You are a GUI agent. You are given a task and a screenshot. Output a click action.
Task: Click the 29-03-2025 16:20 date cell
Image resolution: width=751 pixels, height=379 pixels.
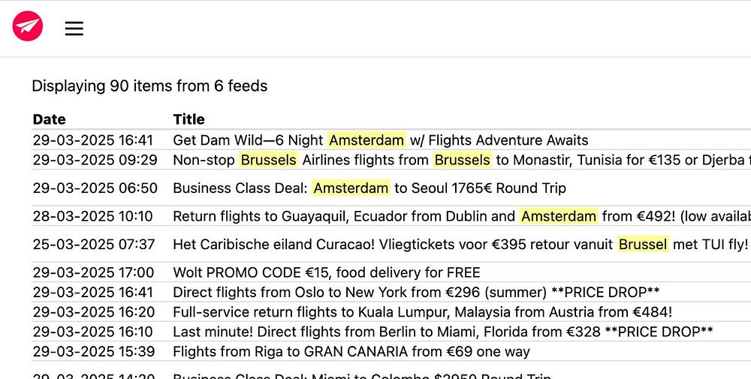pyautogui.click(x=92, y=312)
